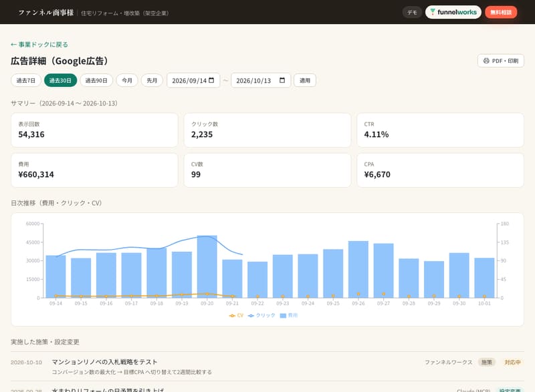Select the 過去90日 date range
The height and width of the screenshot is (392, 535).
tap(96, 80)
